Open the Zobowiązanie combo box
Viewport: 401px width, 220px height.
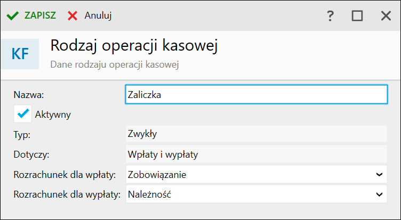[x=256, y=175]
